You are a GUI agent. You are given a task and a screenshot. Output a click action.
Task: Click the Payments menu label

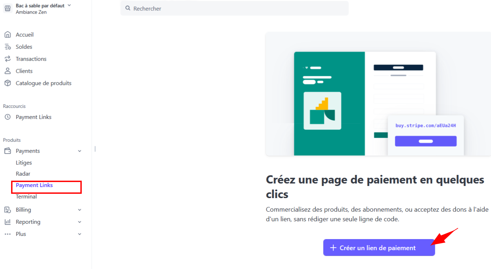pyautogui.click(x=28, y=151)
